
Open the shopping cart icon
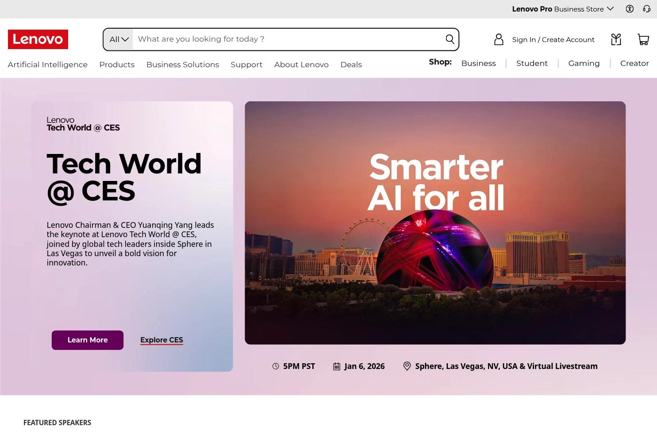coord(643,39)
